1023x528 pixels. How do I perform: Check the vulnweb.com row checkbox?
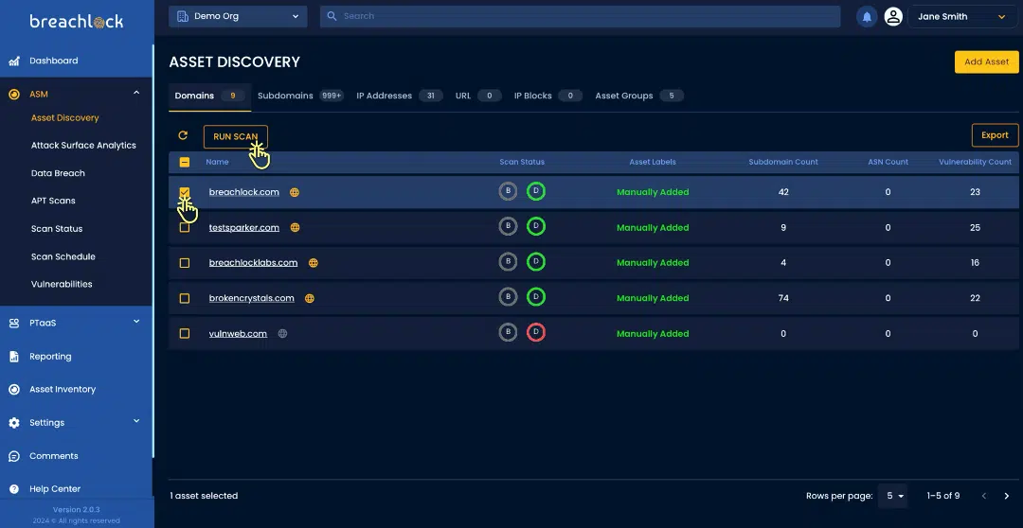click(185, 333)
